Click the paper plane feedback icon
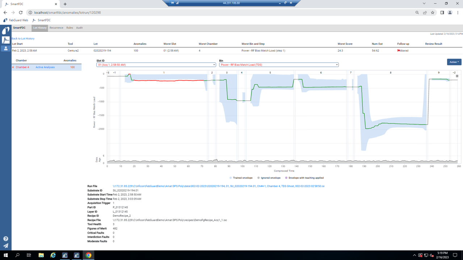This screenshot has height=260, width=463. pos(6,246)
